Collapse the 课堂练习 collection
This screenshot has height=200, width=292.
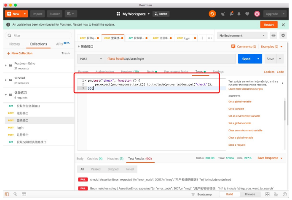pyautogui.click(x=6, y=95)
